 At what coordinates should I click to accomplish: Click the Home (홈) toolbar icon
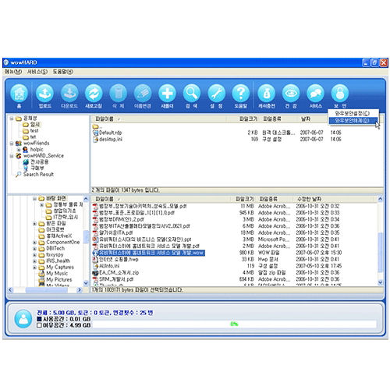pyautogui.click(x=19, y=94)
